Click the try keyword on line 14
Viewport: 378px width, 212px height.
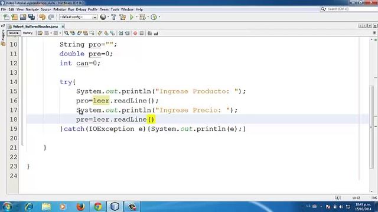click(66, 82)
